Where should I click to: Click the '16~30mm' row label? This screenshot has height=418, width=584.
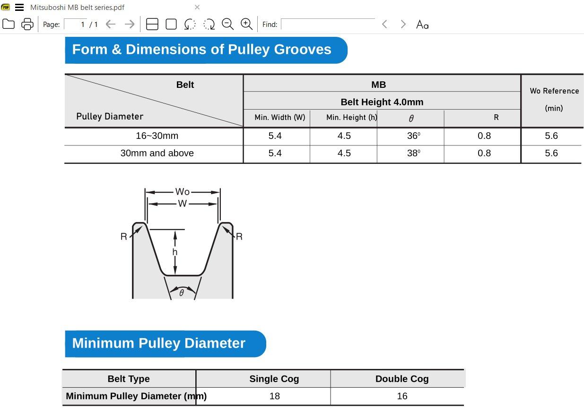click(157, 136)
